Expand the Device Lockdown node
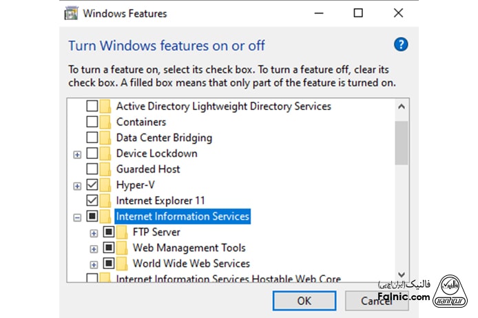478x318 pixels. coord(77,154)
